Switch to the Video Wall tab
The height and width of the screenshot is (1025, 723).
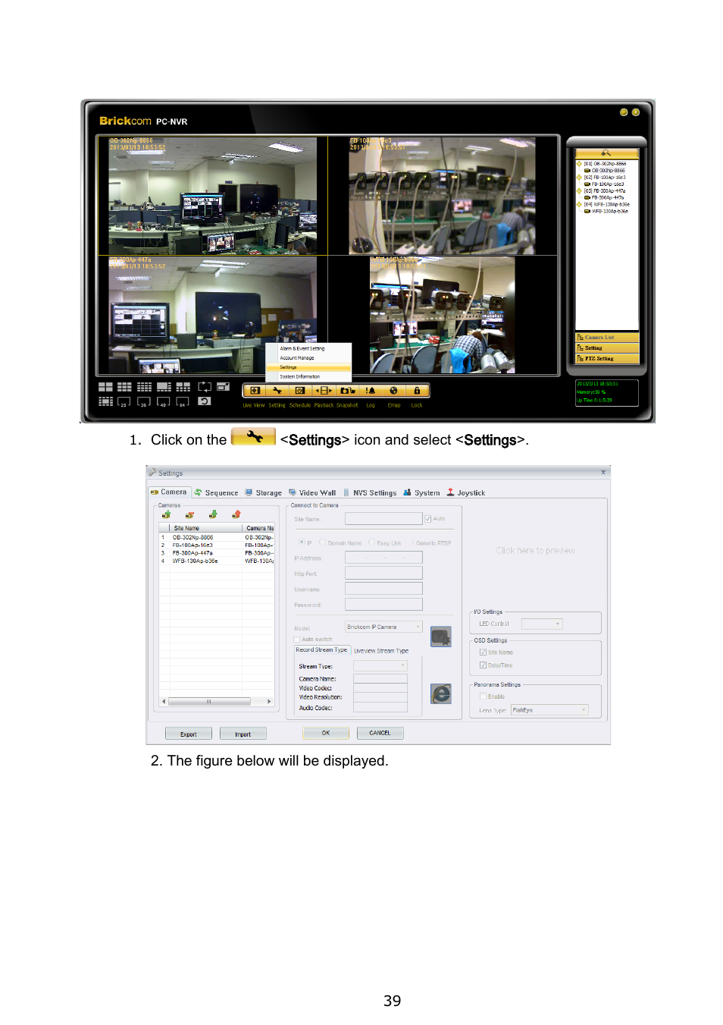(312, 493)
